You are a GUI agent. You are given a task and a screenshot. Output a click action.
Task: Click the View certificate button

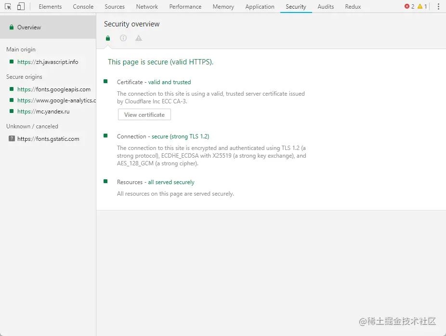(x=144, y=115)
